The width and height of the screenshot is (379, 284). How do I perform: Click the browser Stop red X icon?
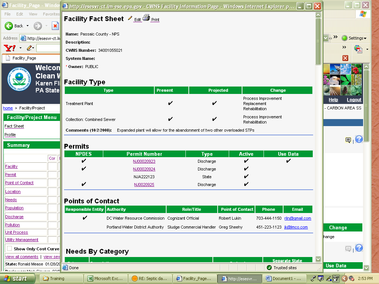(55, 26)
